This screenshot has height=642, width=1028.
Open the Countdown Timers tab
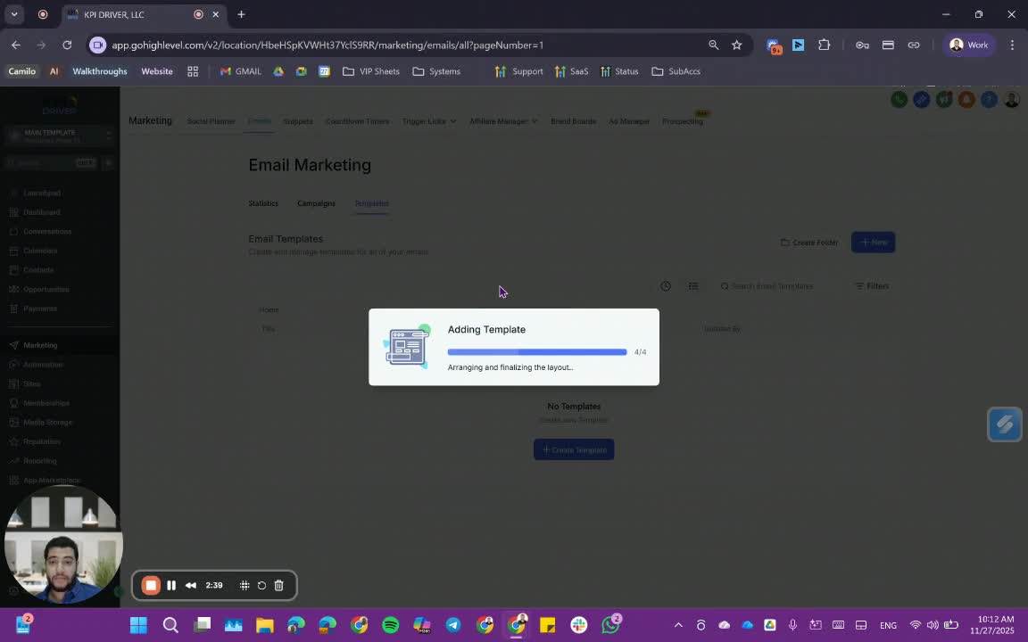pos(357,121)
